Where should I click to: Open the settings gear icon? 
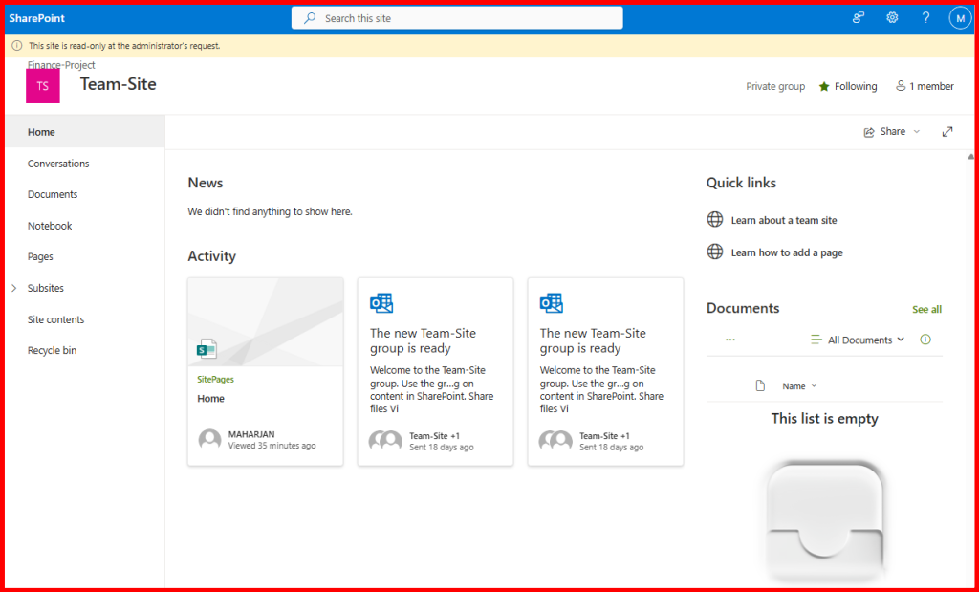click(x=892, y=18)
